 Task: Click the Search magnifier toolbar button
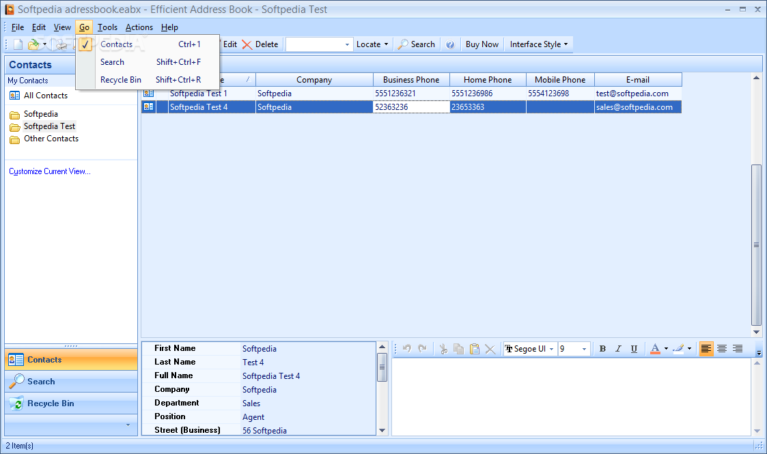(x=416, y=44)
